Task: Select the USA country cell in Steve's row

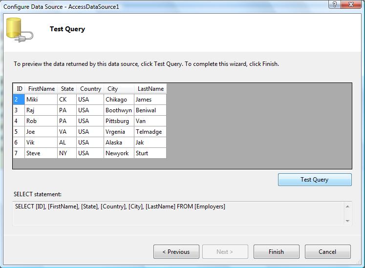Action: pos(90,153)
